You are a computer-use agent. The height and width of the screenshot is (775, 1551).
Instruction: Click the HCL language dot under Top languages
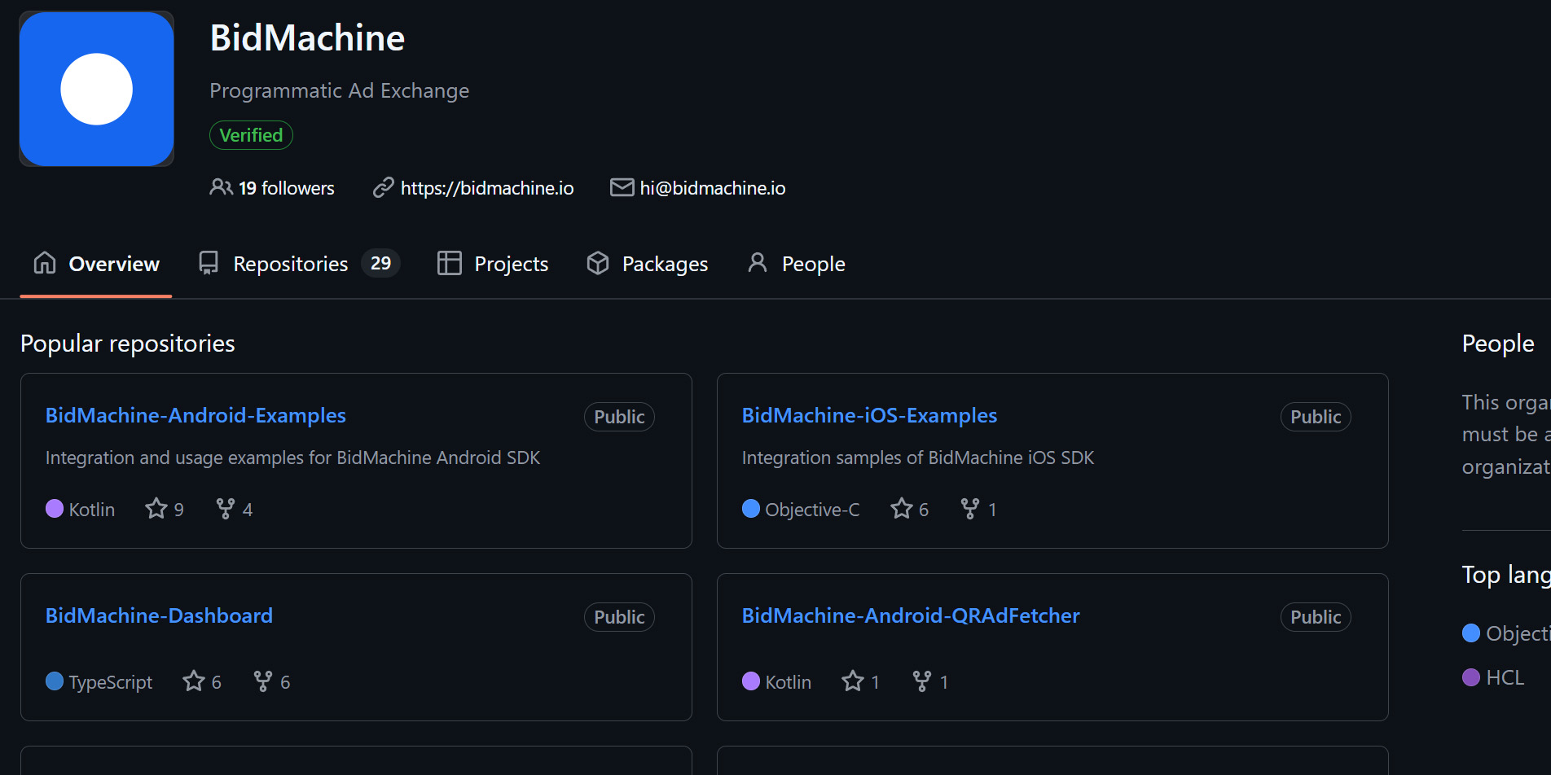click(1471, 676)
